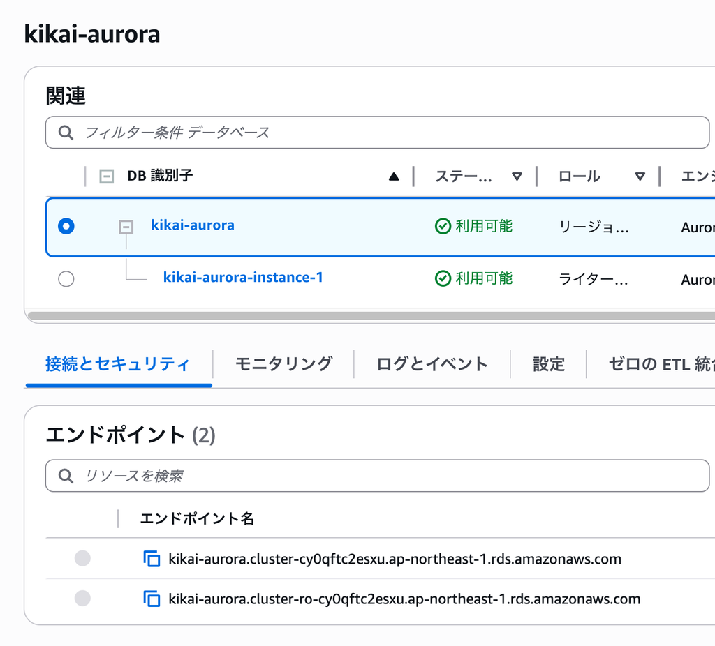Click the status check icon for kikai-aurora-instance-1
Screen dimensions: 715x646
pyautogui.click(x=443, y=278)
